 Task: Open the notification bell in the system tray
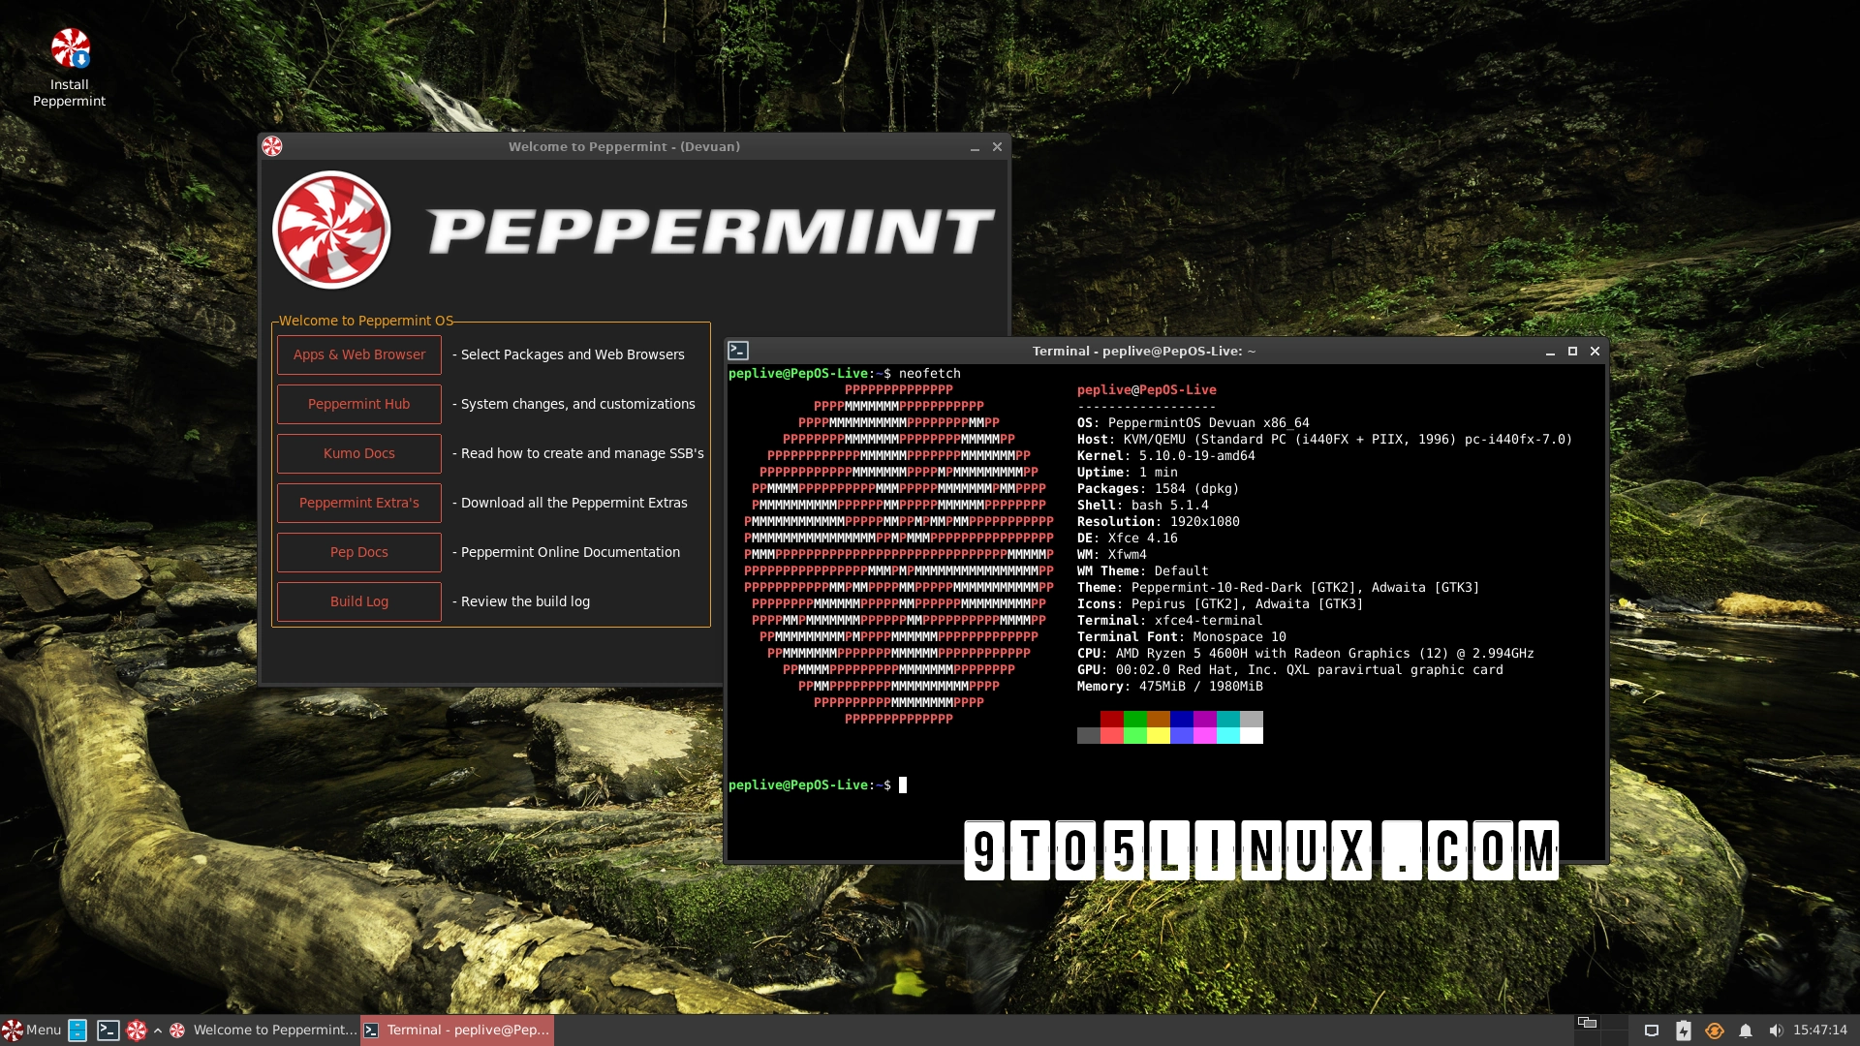click(1746, 1030)
